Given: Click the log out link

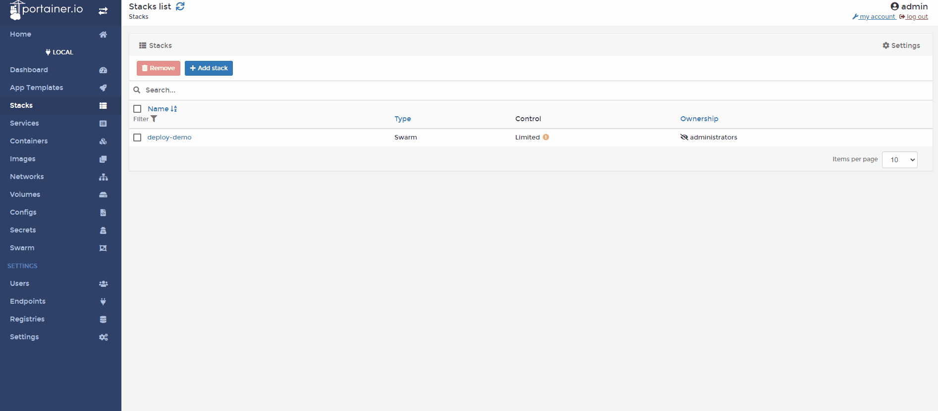Looking at the screenshot, I should [916, 17].
